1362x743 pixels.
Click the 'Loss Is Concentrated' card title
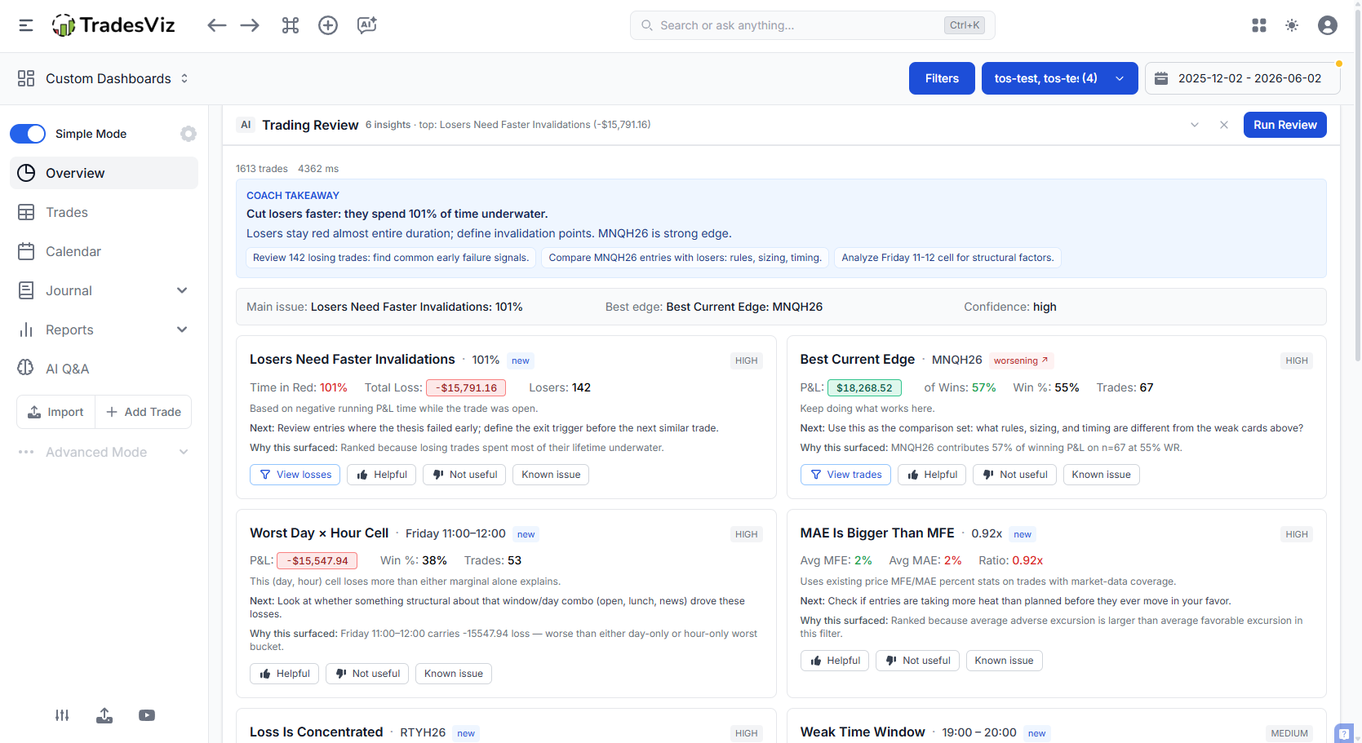point(316,732)
